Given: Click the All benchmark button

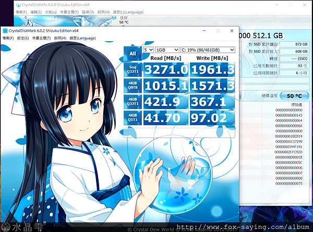Looking at the screenshot, I should point(133,54).
